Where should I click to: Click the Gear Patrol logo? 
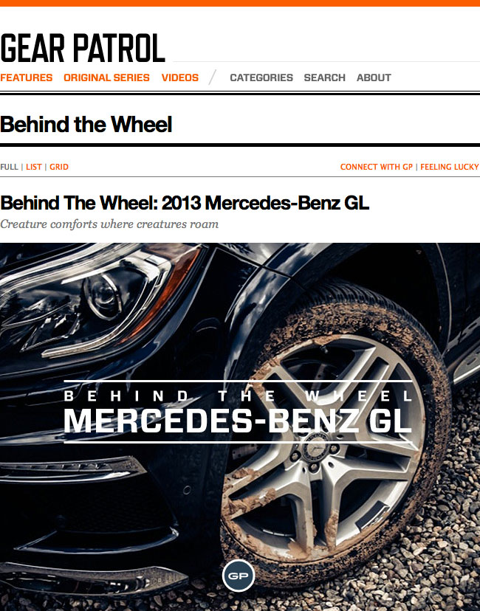tap(83, 48)
